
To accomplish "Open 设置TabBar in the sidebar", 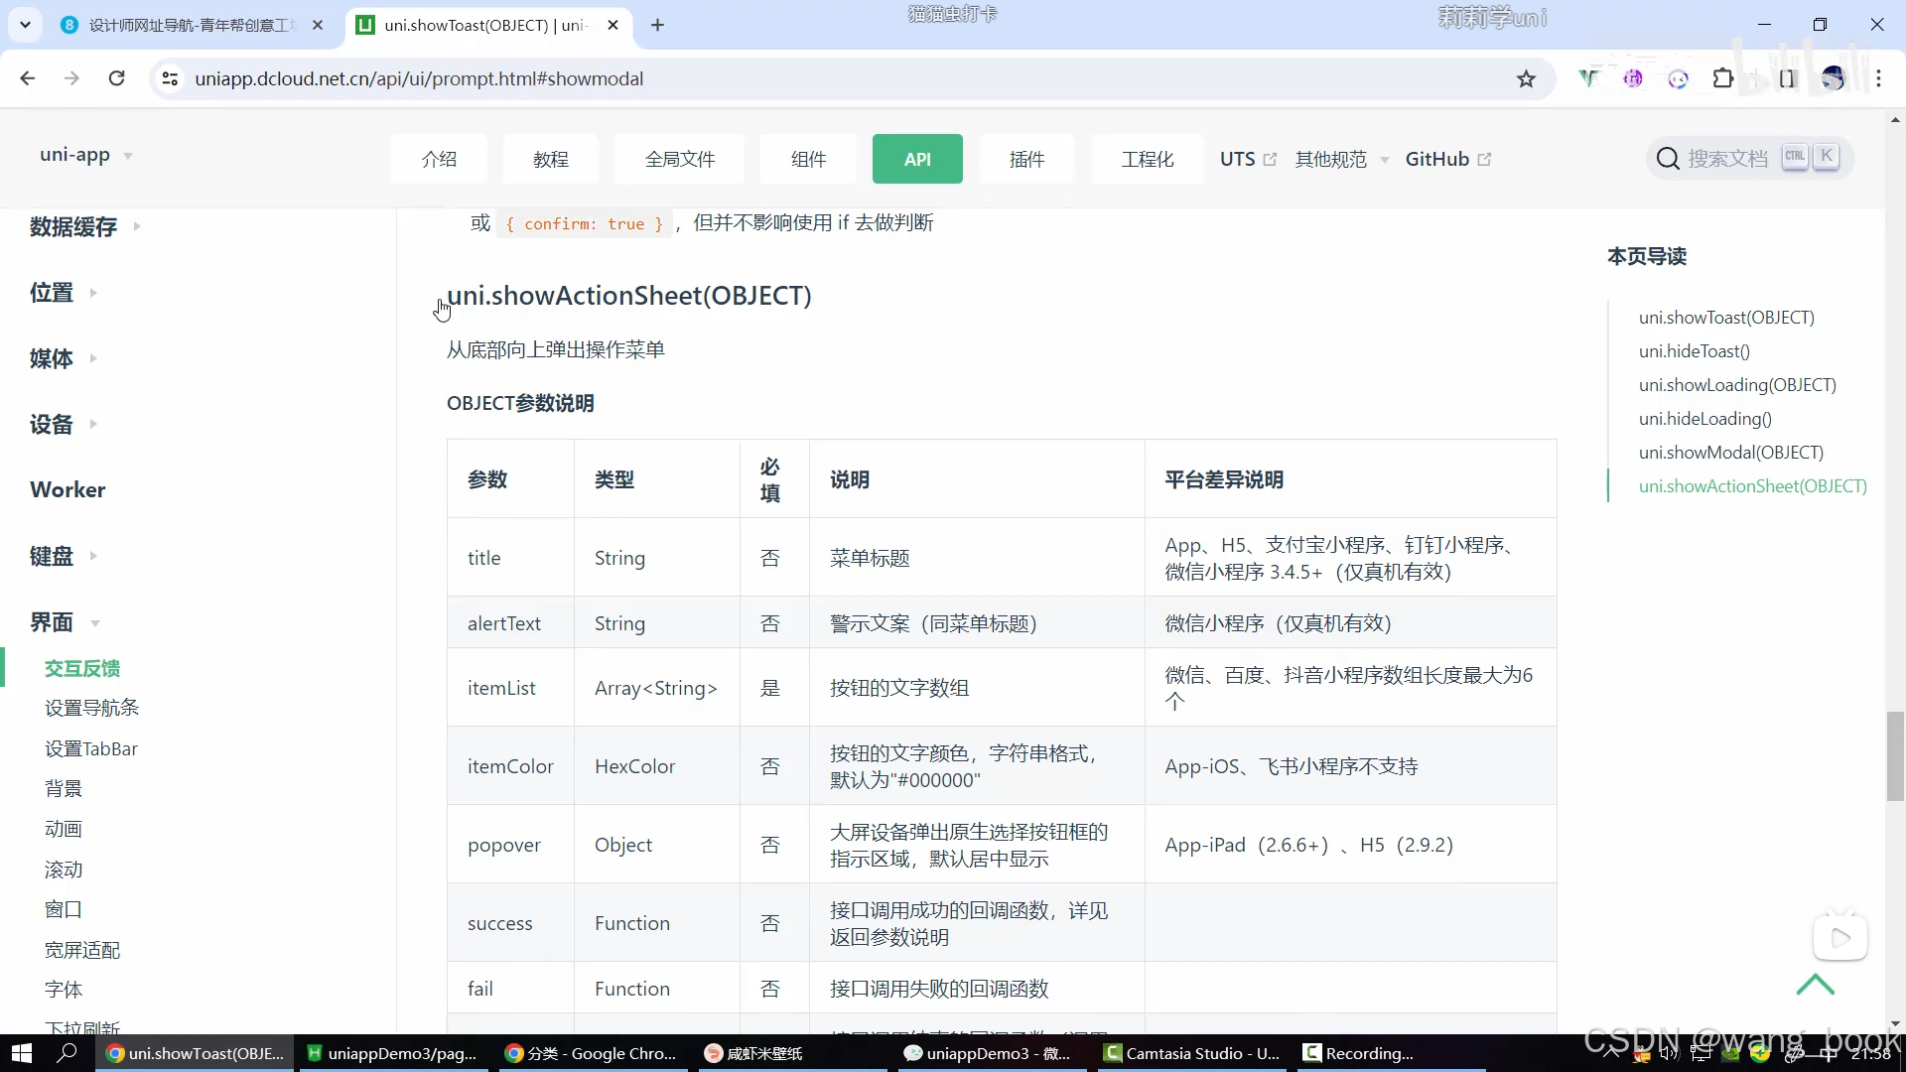I will pyautogui.click(x=91, y=748).
